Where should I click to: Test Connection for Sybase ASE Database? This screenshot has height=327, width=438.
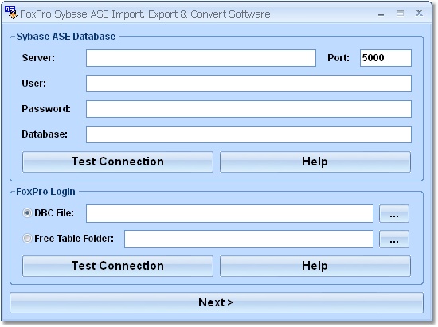(x=118, y=162)
